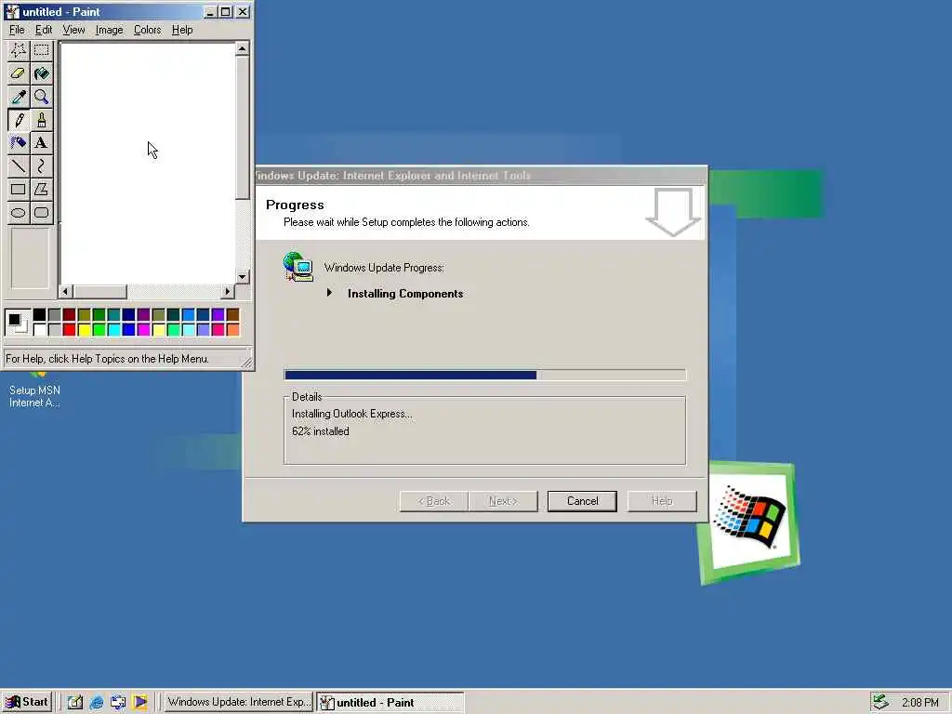Open the Image menu
Screen dimensions: 952x714
[x=110, y=30]
